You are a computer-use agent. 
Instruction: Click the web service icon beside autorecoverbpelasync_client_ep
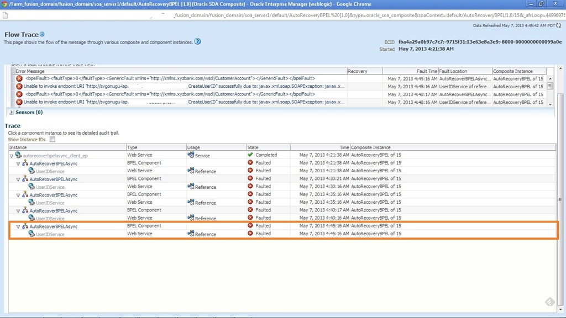tap(18, 155)
